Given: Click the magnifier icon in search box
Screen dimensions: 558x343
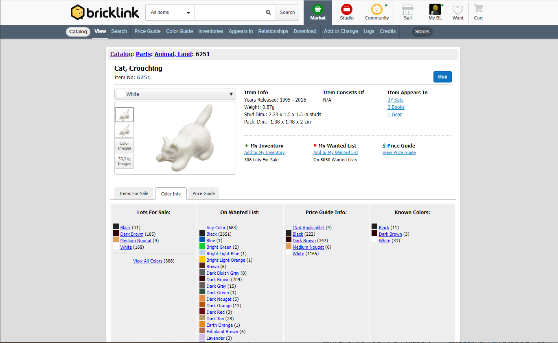Looking at the screenshot, I should 268,13.
